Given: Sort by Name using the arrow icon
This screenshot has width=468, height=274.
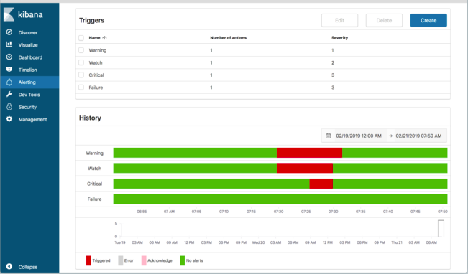Looking at the screenshot, I should point(104,38).
